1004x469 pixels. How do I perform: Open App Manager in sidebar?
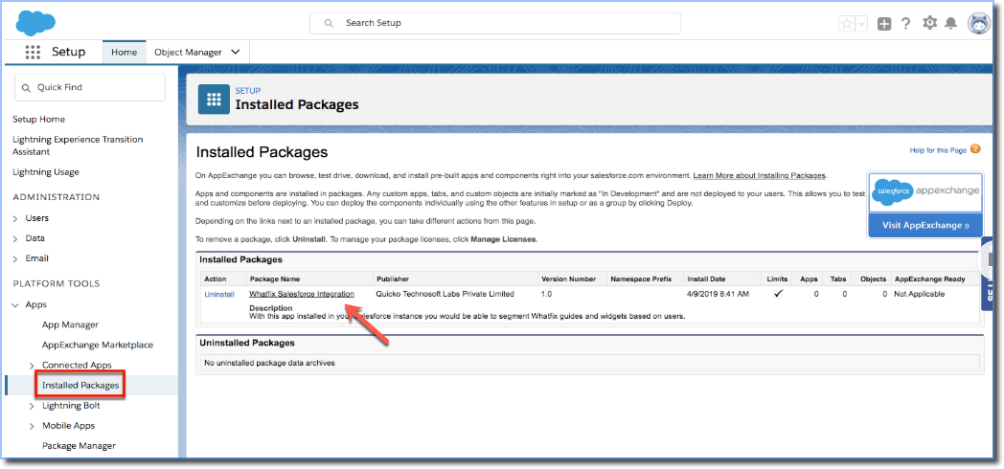tap(71, 324)
